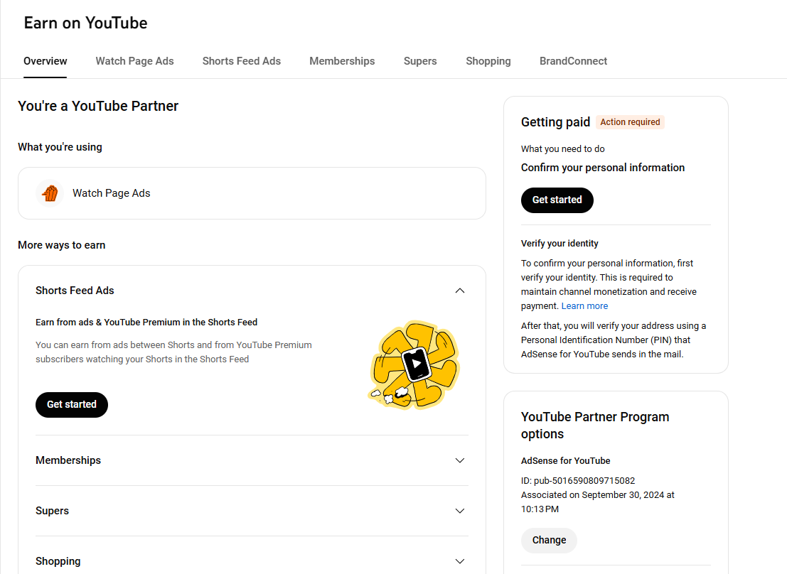Switch to the Watch Page Ads tab
The image size is (787, 574).
(134, 61)
